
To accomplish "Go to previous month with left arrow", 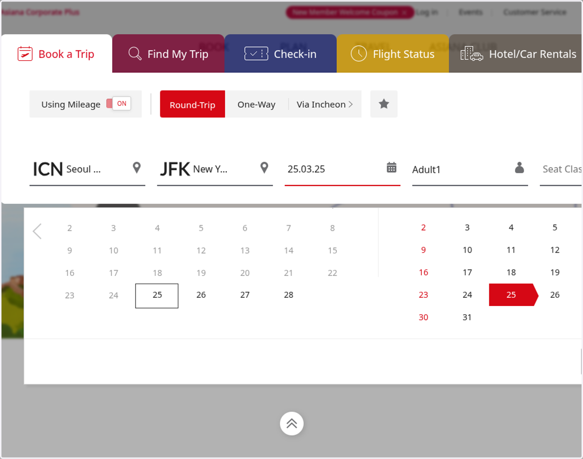I will (x=37, y=231).
